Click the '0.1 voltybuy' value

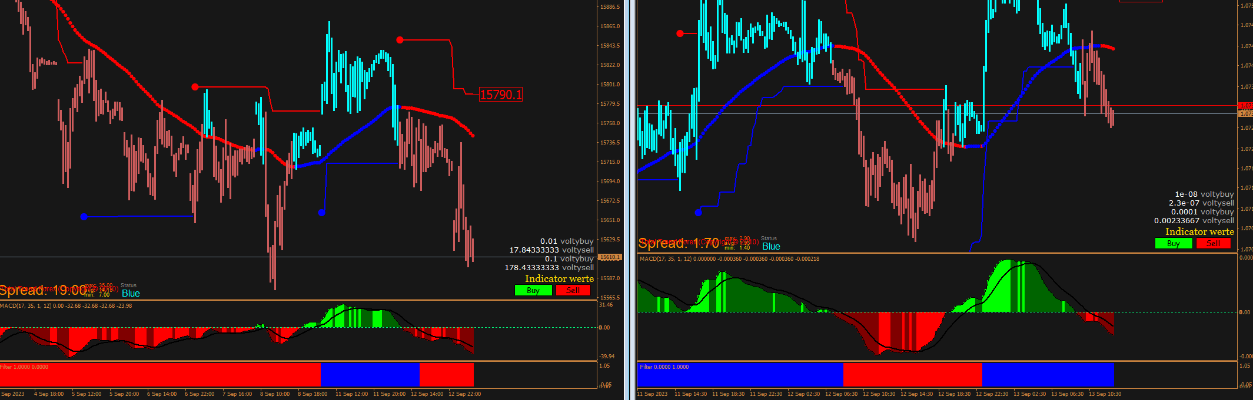[569, 258]
